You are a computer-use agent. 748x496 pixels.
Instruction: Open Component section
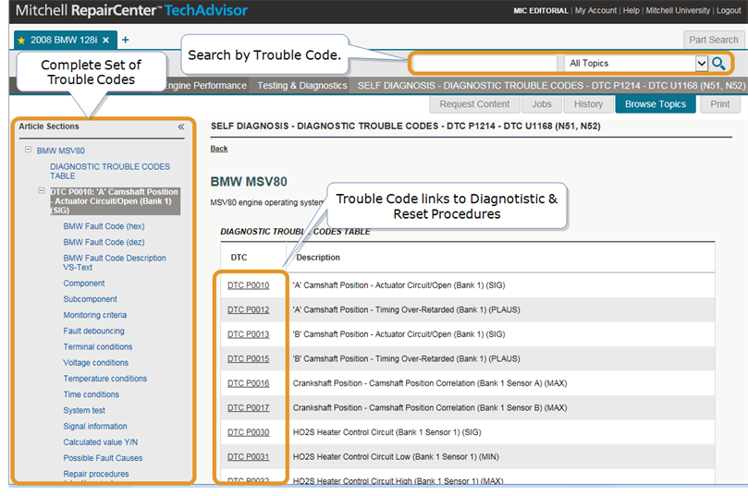coord(84,284)
